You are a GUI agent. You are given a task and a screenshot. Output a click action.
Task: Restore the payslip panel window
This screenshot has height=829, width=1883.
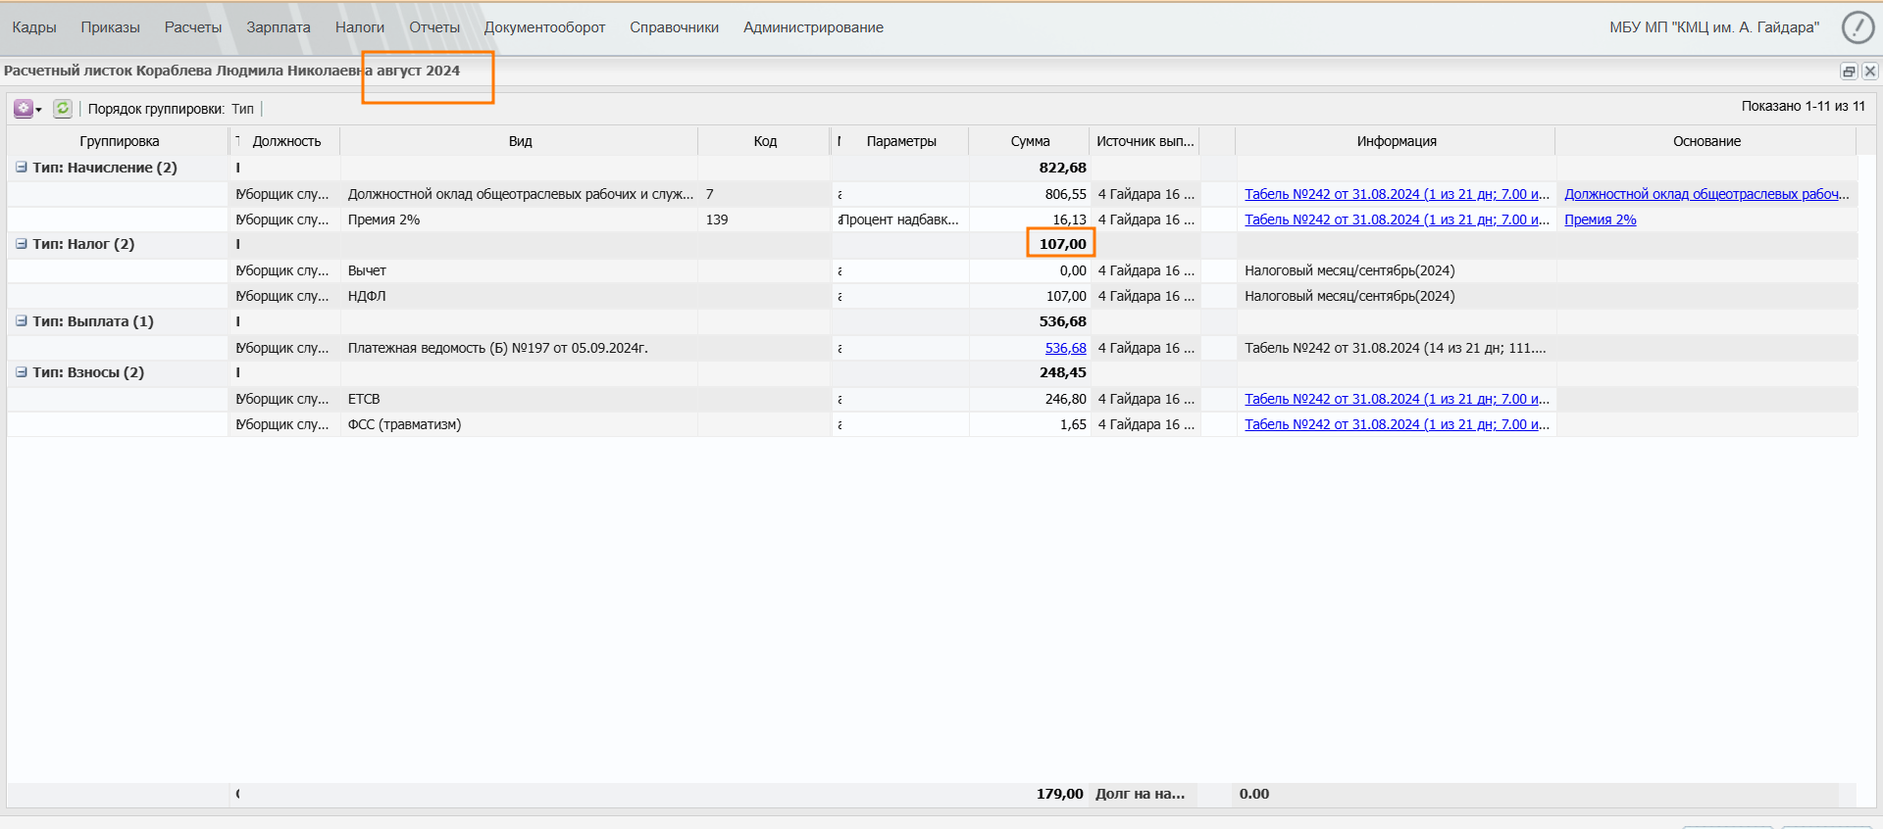pyautogui.click(x=1849, y=71)
